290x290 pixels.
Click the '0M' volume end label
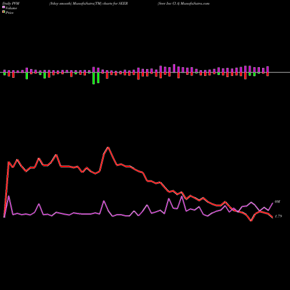pyautogui.click(x=277, y=202)
